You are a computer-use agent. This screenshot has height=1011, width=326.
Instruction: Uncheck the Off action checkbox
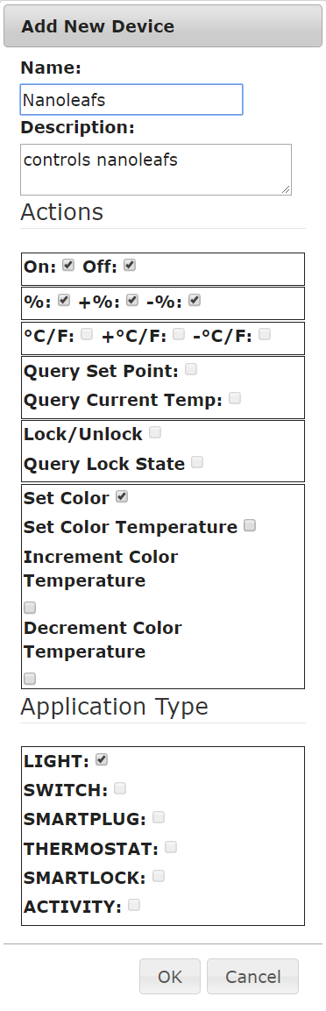click(130, 265)
